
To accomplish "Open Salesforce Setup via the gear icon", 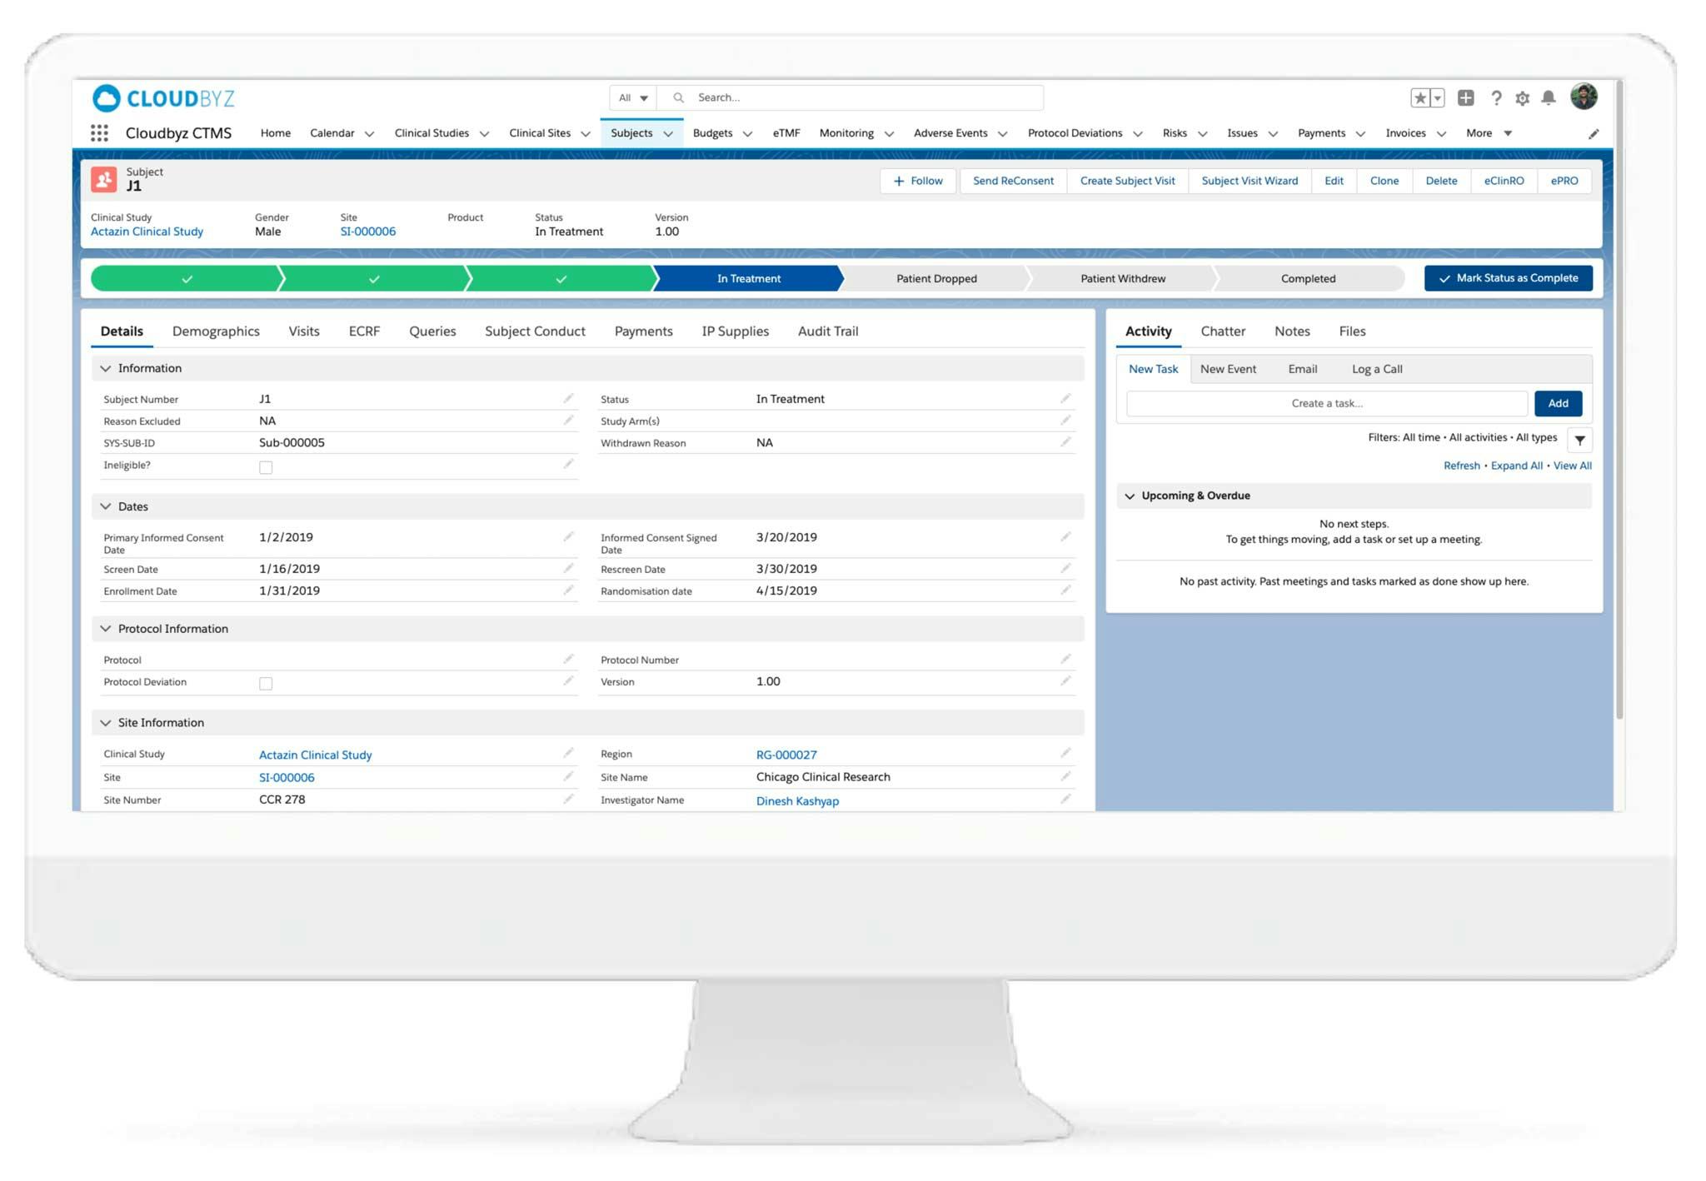I will [x=1523, y=97].
